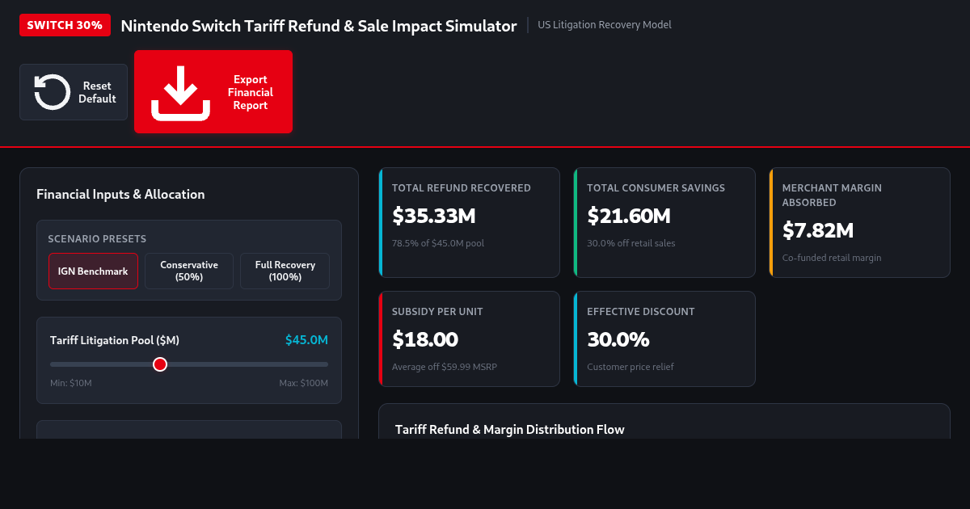Click 'Tariff Refund & Margin Distribution Flow' heading
The image size is (970, 509).
point(510,430)
